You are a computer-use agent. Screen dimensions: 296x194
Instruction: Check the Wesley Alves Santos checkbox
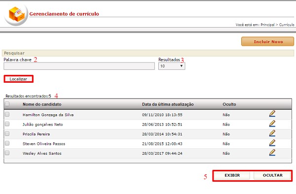click(x=7, y=153)
